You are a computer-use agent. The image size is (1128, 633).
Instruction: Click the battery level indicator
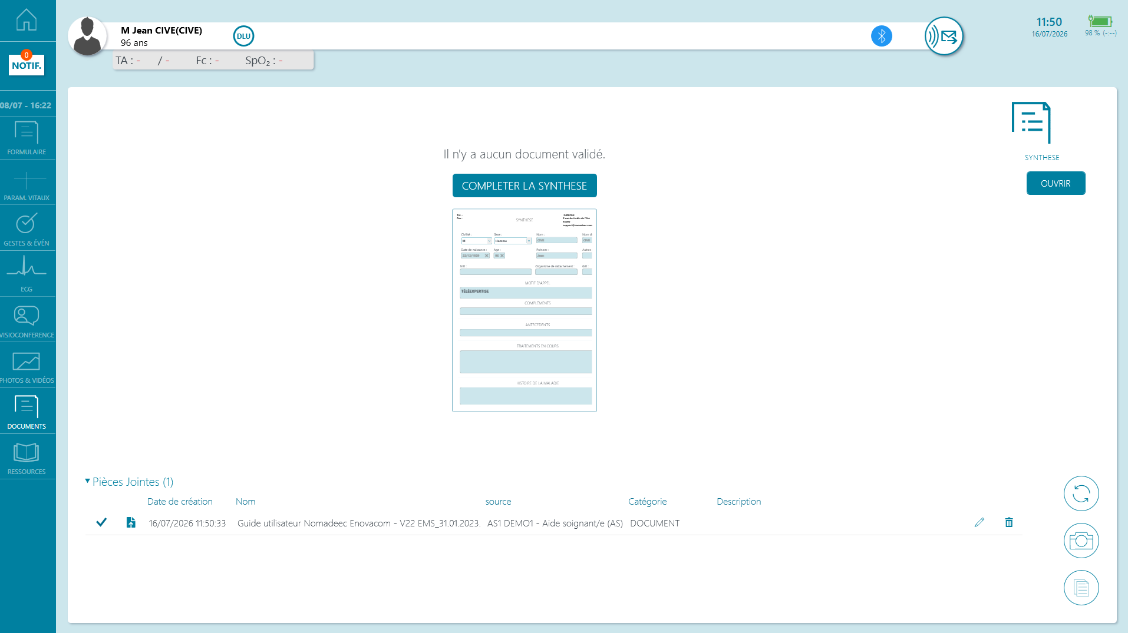[1100, 26]
